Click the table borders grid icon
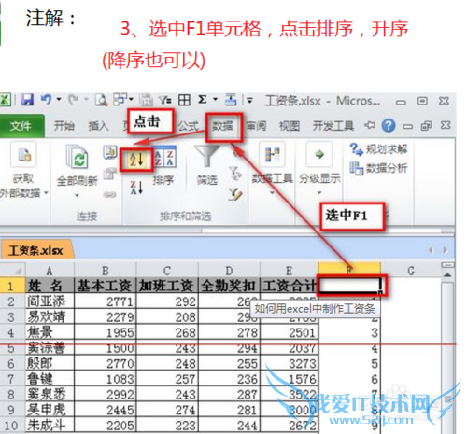The height and width of the screenshot is (434, 467). (184, 100)
